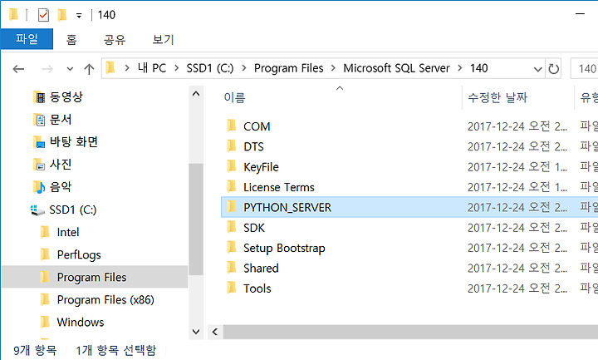Select the License Terms folder
Image resolution: width=598 pixels, height=360 pixels.
[279, 187]
